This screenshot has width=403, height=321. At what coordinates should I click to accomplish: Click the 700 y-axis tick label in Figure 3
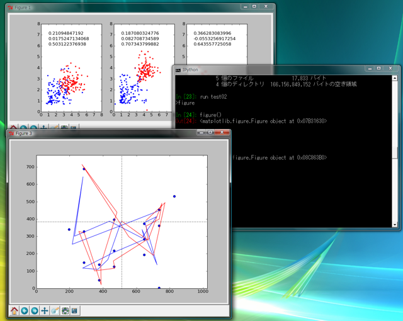(30, 167)
